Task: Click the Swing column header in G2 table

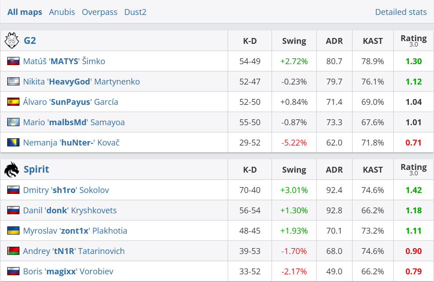Action: pyautogui.click(x=294, y=41)
